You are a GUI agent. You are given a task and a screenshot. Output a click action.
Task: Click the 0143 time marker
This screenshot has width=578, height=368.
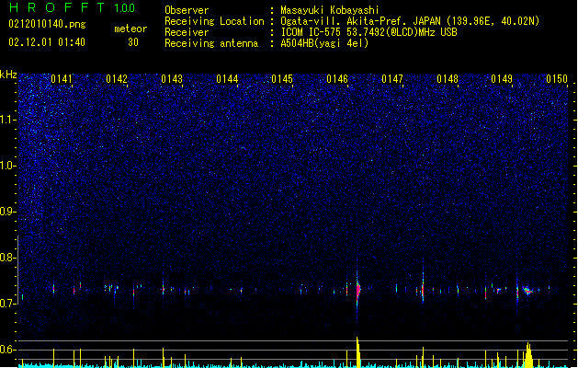coord(172,79)
